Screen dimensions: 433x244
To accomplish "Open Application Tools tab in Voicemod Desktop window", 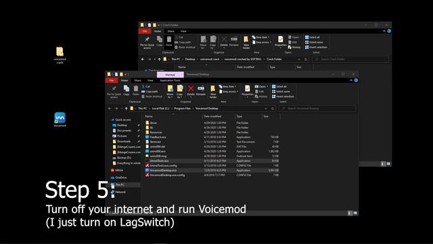I will click(x=170, y=81).
